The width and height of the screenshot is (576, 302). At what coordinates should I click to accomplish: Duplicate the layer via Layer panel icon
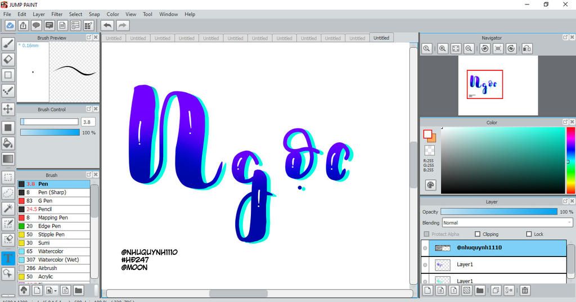(x=496, y=290)
